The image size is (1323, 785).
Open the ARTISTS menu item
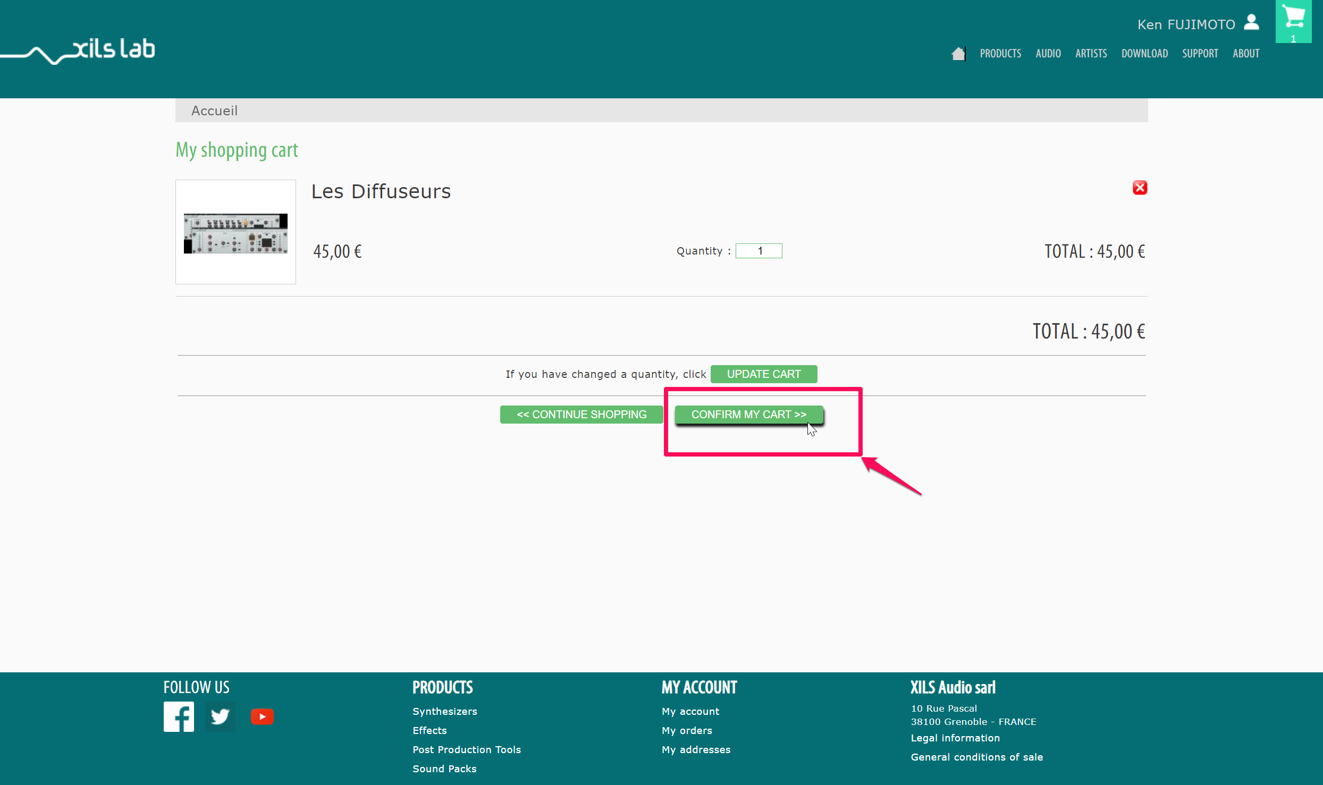[x=1091, y=54]
